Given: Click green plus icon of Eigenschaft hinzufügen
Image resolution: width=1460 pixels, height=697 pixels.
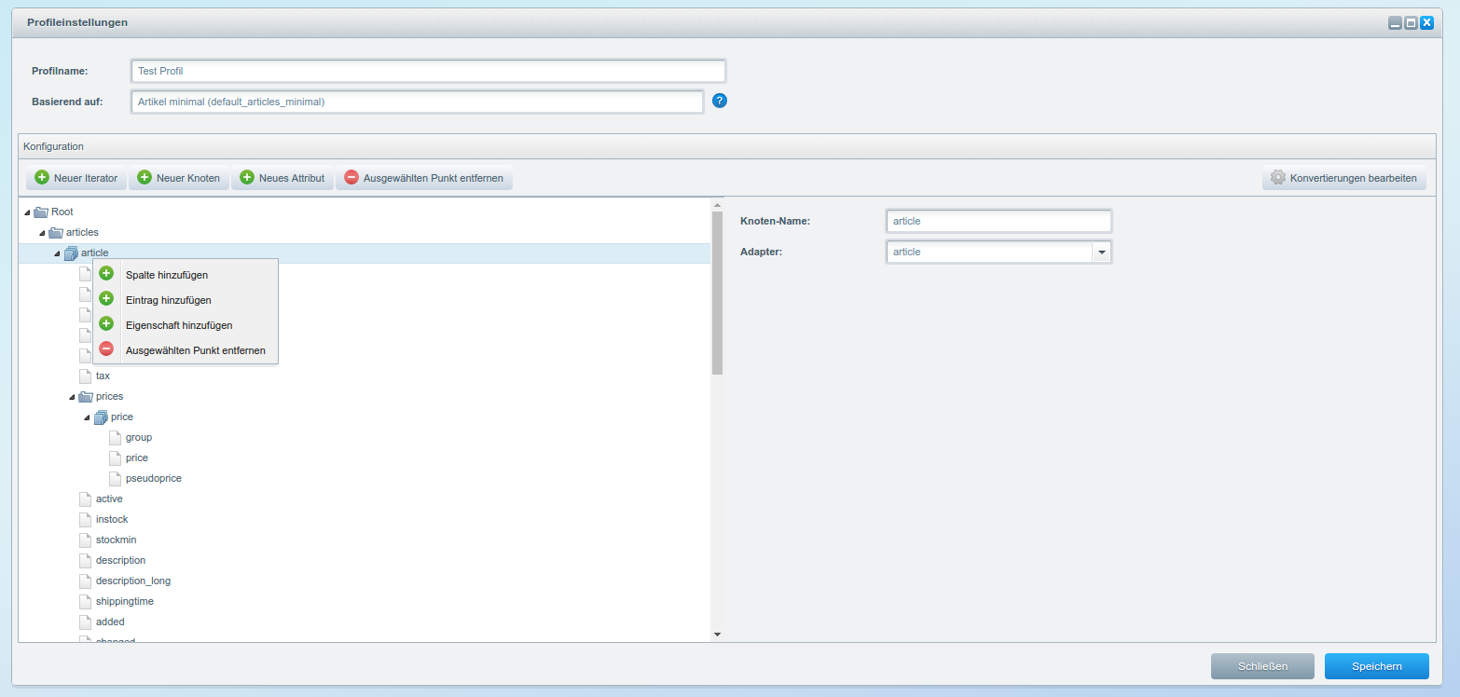Looking at the screenshot, I should [106, 323].
